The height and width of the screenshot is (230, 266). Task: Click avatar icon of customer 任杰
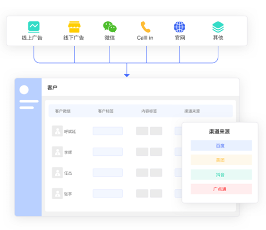[57, 172]
